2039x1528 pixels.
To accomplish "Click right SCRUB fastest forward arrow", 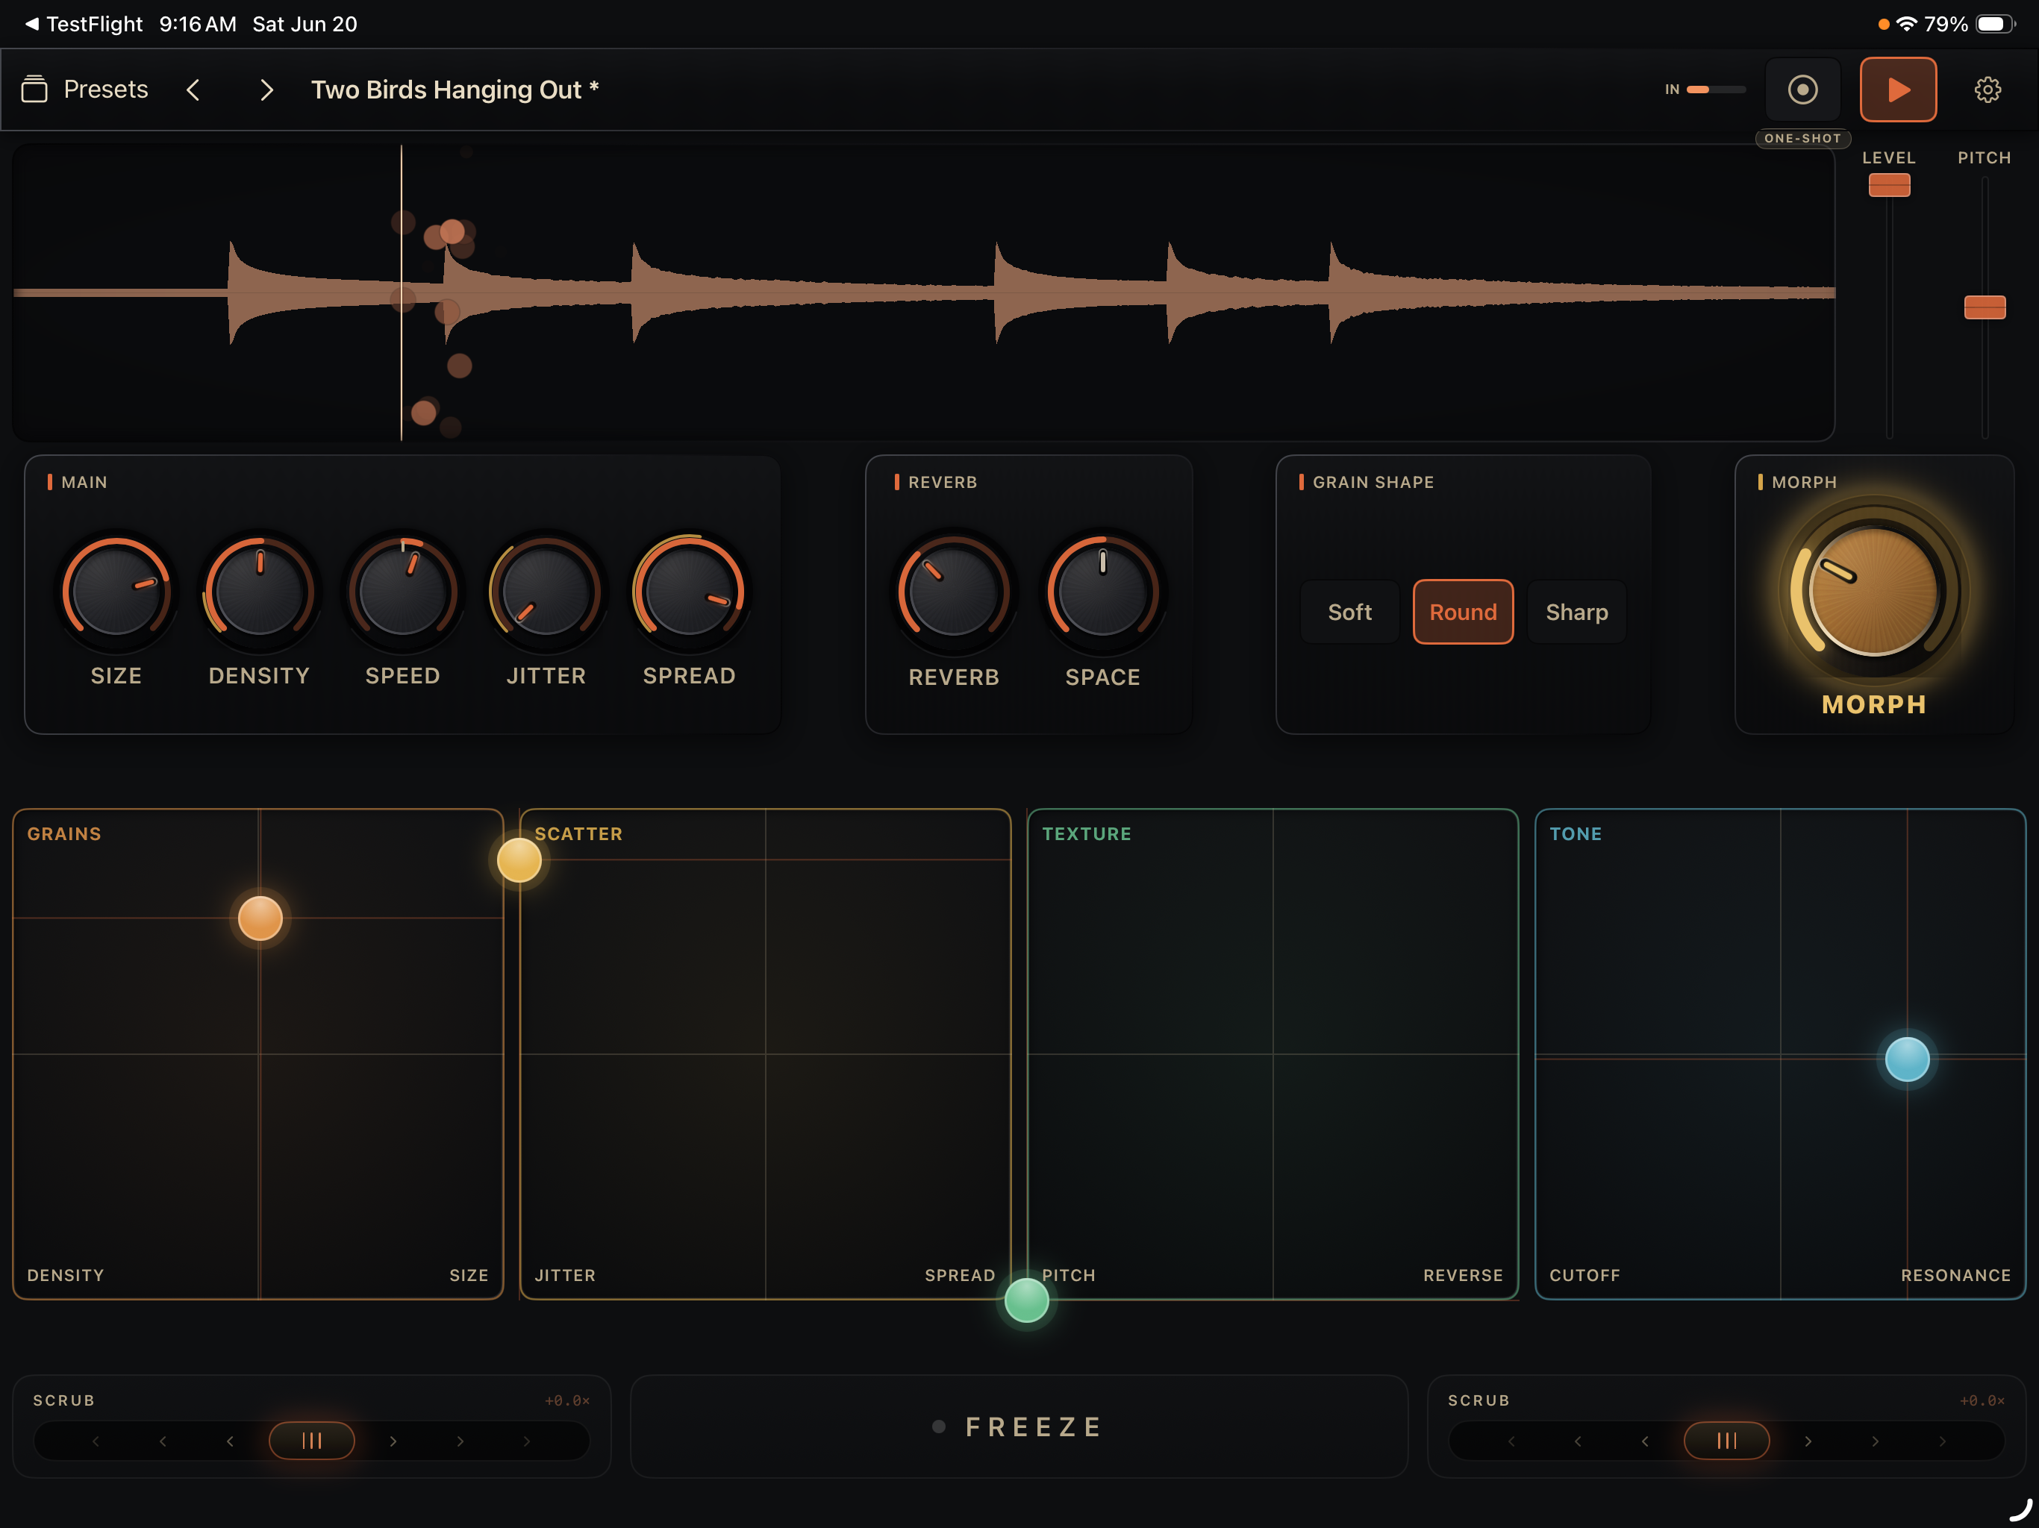I will [x=1941, y=1441].
